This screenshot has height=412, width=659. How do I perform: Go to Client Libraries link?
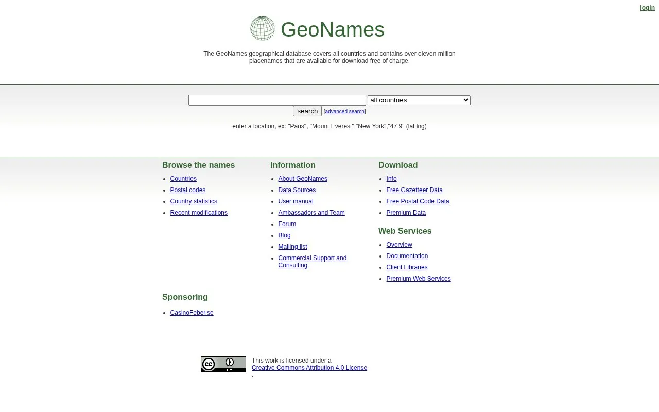tap(407, 267)
